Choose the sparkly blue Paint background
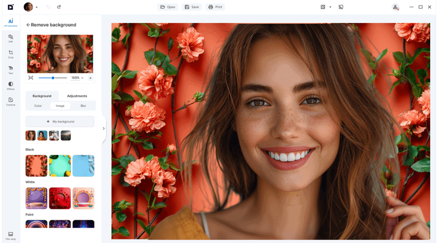438x243 pixels. (60, 224)
